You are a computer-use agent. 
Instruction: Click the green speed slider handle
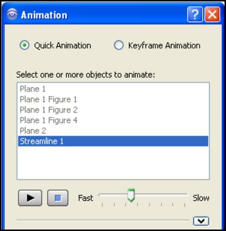pyautogui.click(x=131, y=195)
